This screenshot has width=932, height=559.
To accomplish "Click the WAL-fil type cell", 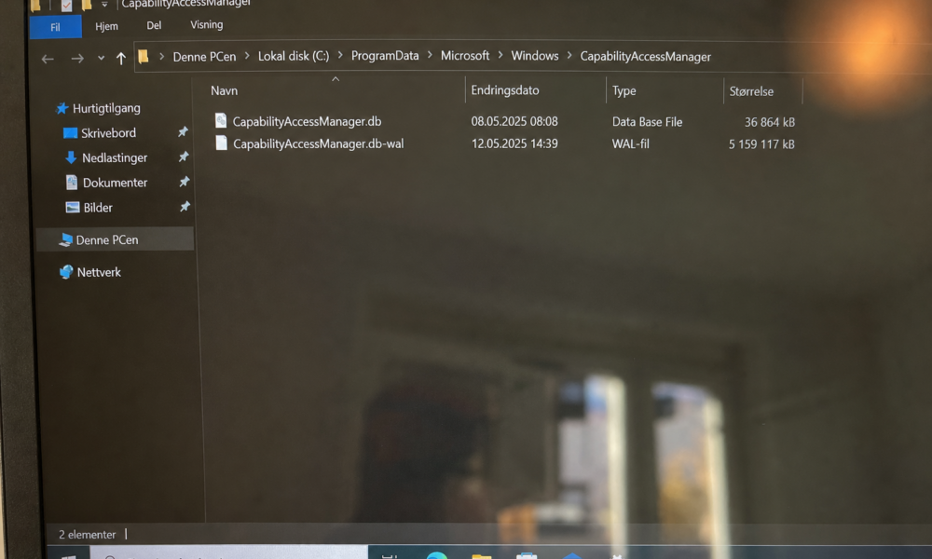I will 631,143.
